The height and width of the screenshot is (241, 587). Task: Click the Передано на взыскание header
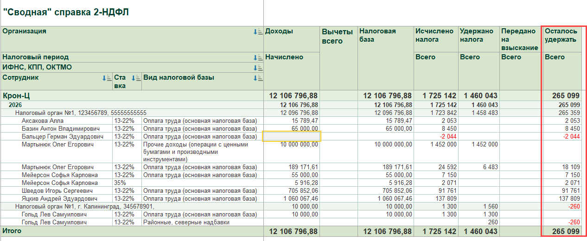(520, 39)
